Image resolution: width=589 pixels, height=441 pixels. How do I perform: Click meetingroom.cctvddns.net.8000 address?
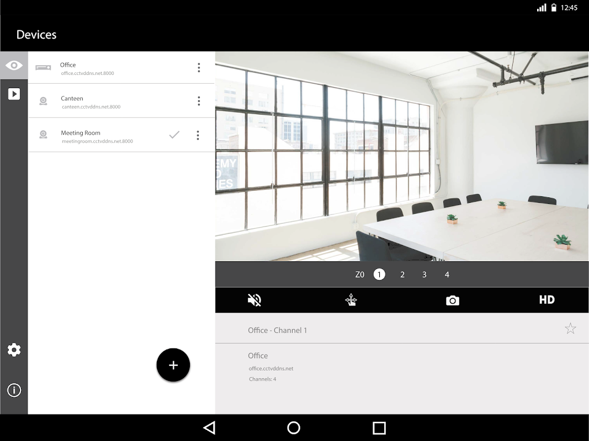[x=97, y=141]
